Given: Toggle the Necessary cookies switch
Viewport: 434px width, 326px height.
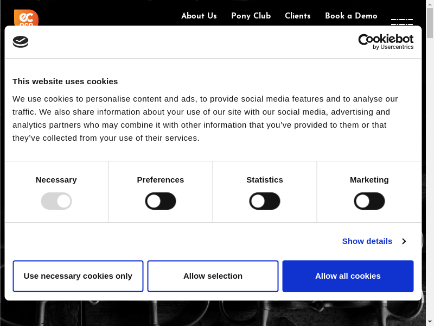Looking at the screenshot, I should [x=56, y=201].
